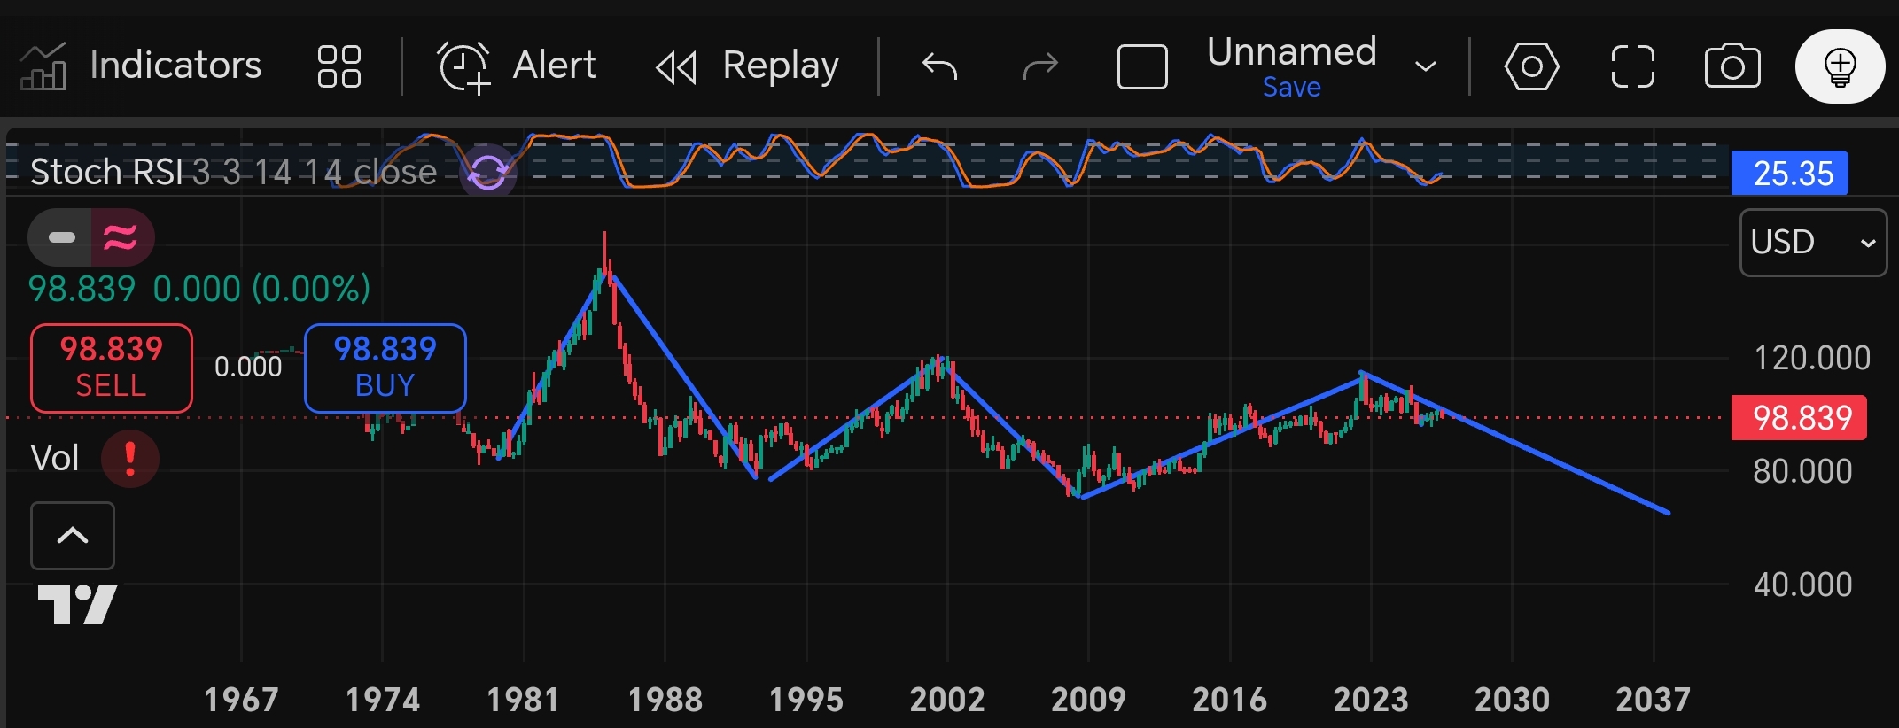
Task: Click the 2030 time axis label
Action: pyautogui.click(x=1512, y=701)
